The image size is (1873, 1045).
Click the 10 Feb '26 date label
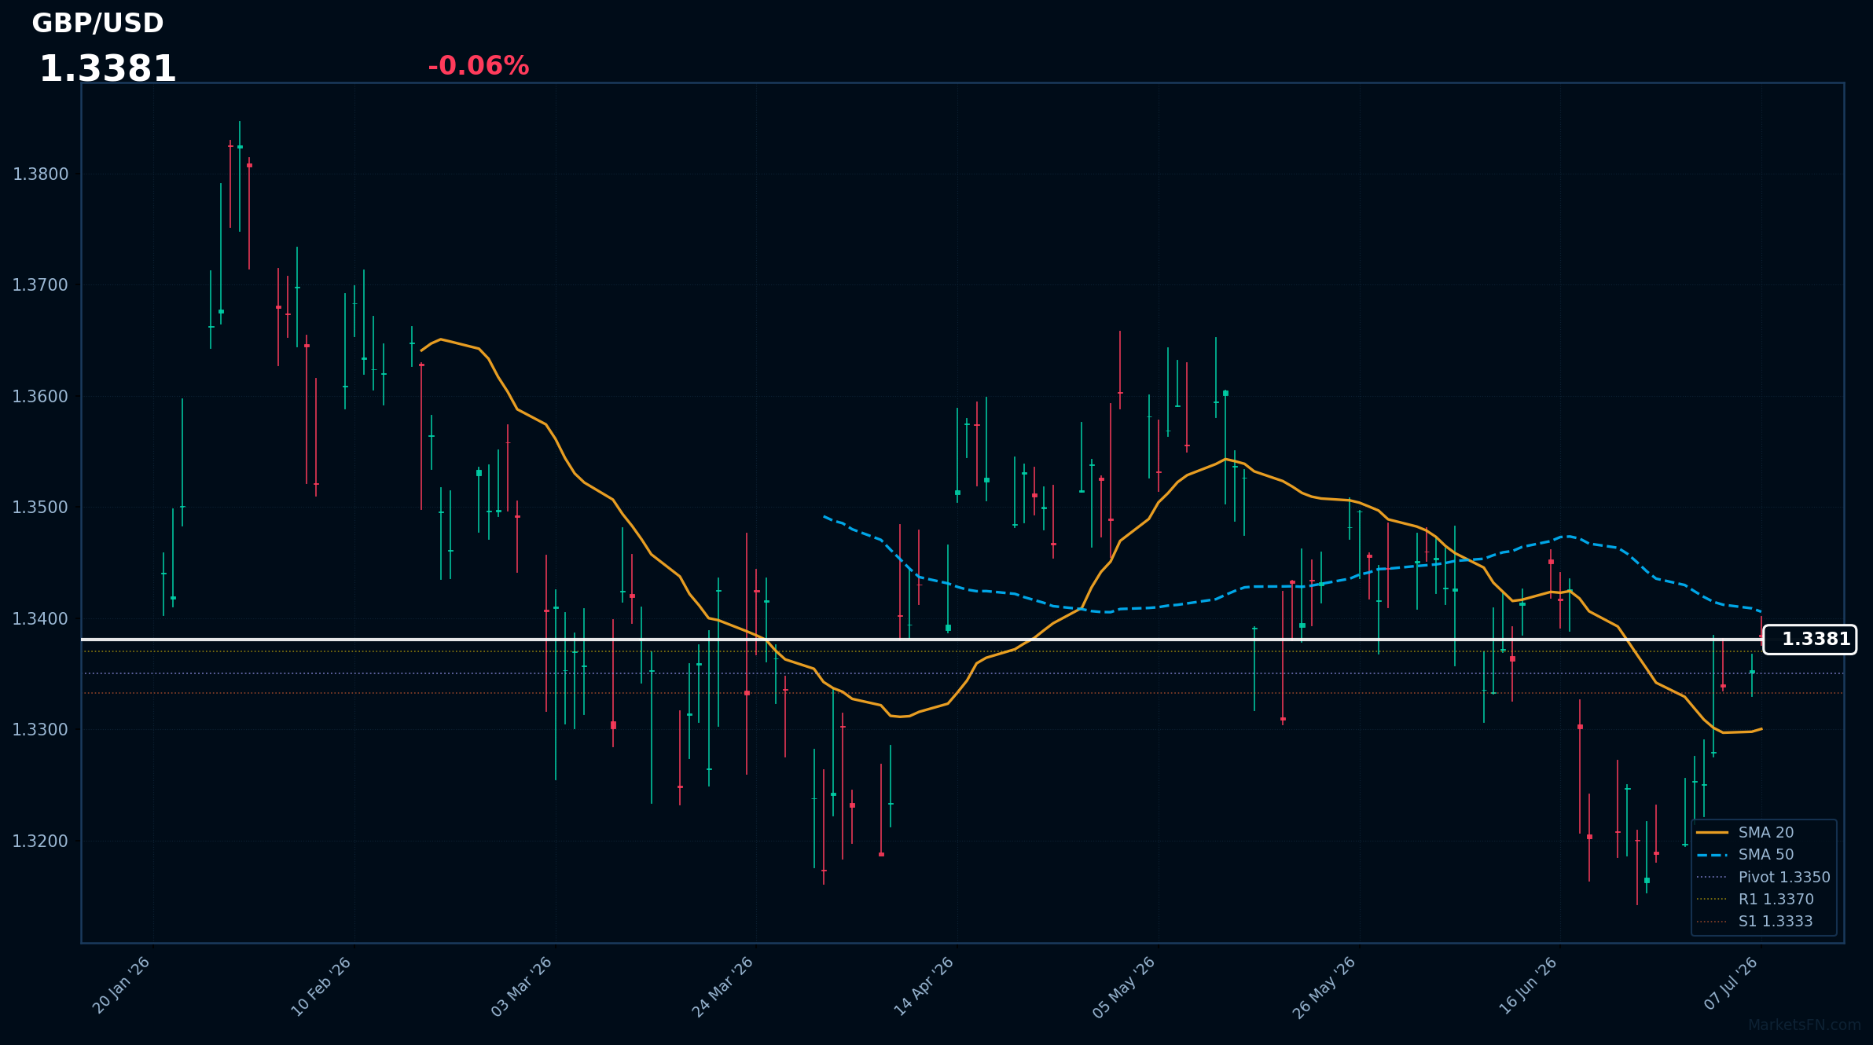point(321,986)
